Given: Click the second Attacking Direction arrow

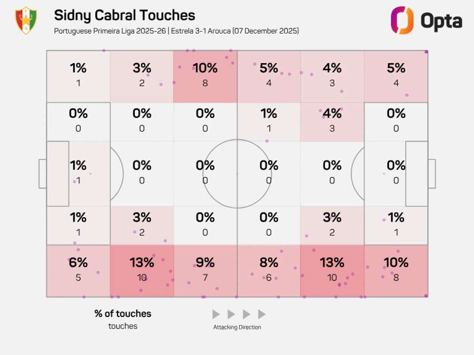Looking at the screenshot, I should tap(231, 315).
